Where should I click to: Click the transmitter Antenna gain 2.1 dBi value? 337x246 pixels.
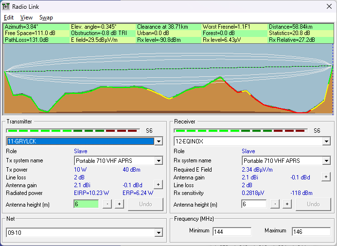point(82,185)
